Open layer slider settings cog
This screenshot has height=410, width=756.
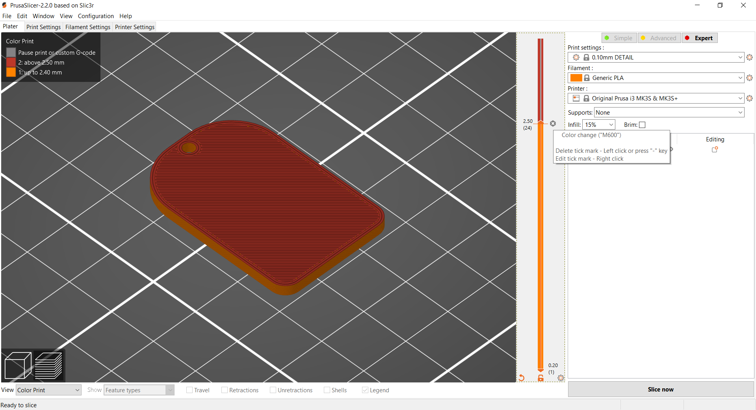click(x=561, y=378)
